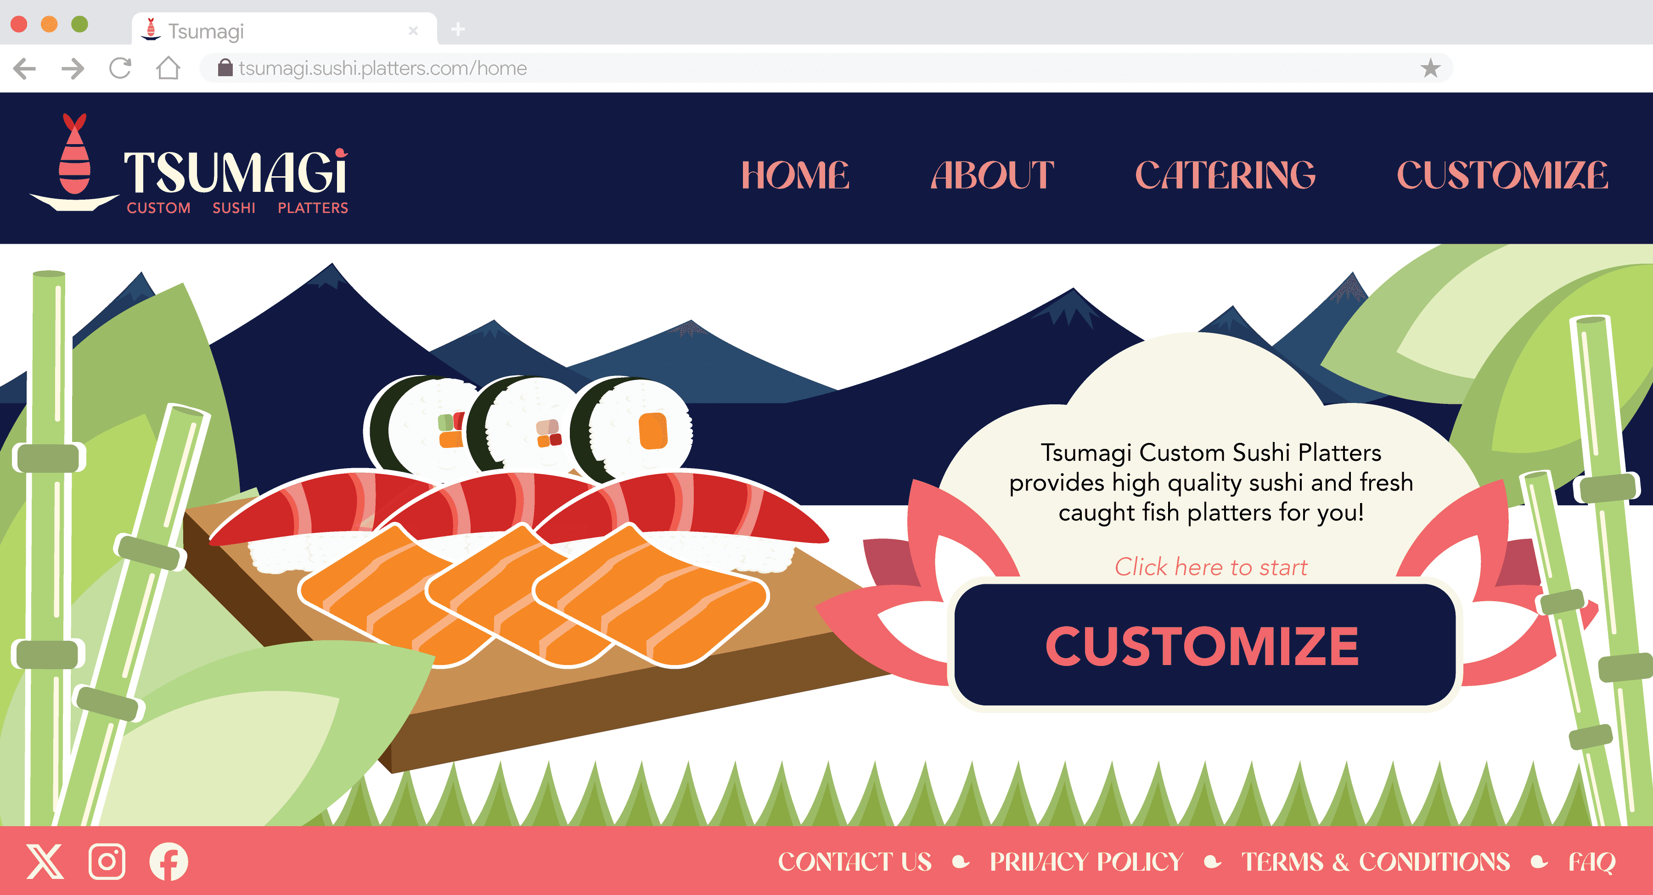
Task: Open the CATERING navigation item
Action: tap(1225, 175)
